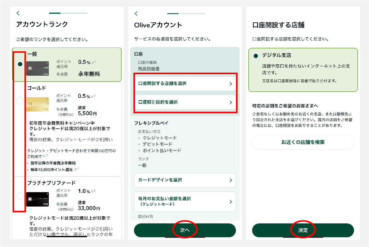Select the デジタル支店 radio option
369x247 pixels.
tap(256, 56)
